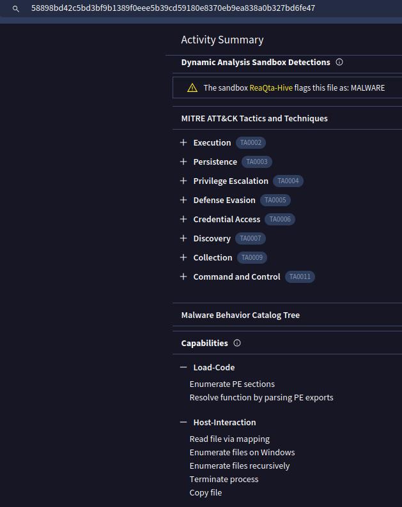The image size is (402, 507).
Task: Open the ReaQta-Hive sandbox link
Action: [x=271, y=87]
